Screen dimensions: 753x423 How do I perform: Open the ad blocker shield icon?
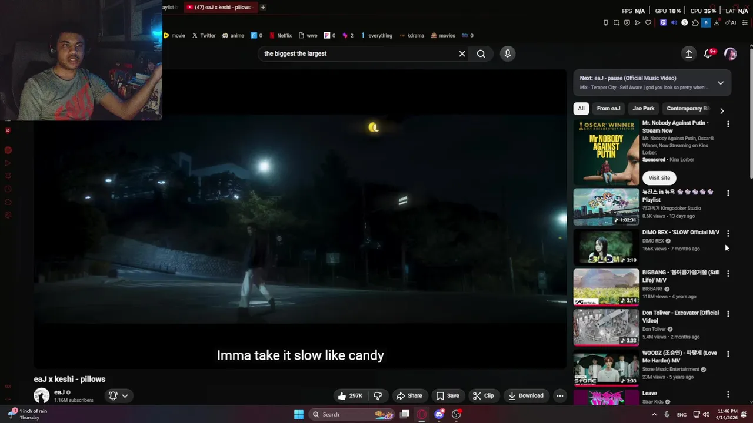click(x=627, y=22)
